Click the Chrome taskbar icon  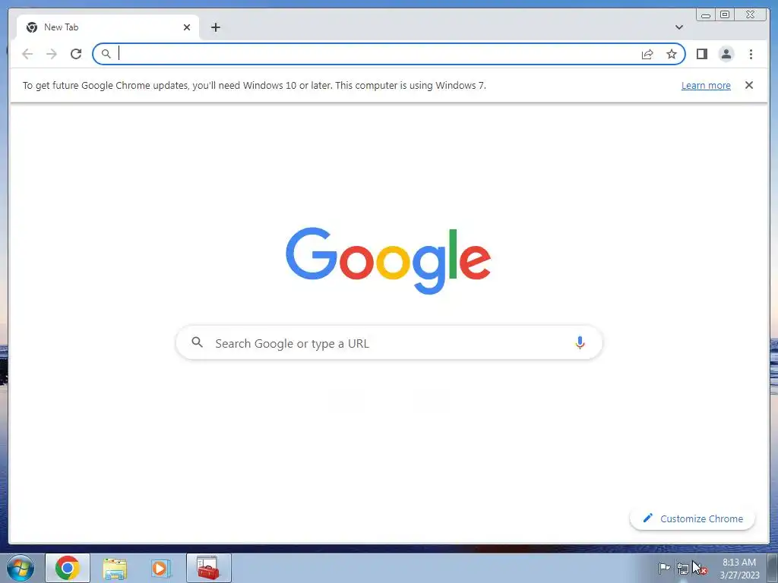tap(68, 568)
